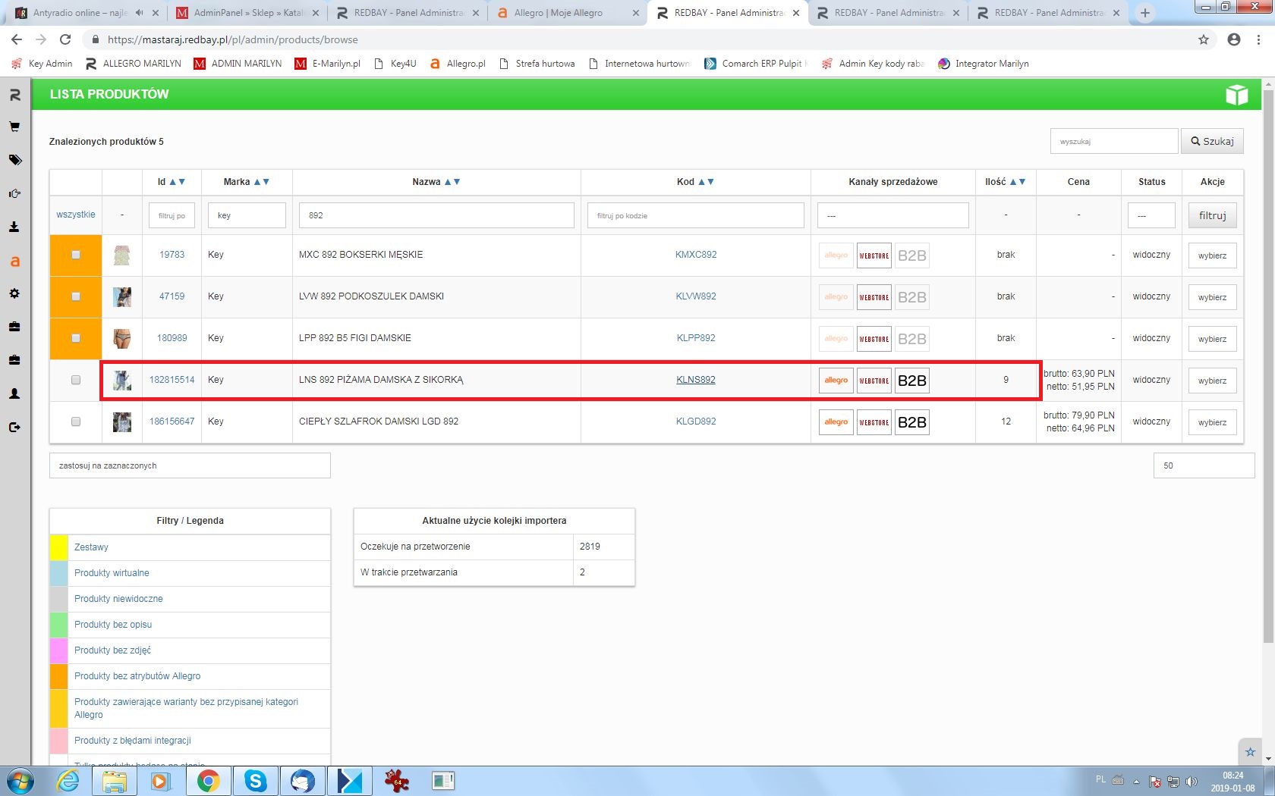Click the user profile icon in sidebar

[x=14, y=394]
